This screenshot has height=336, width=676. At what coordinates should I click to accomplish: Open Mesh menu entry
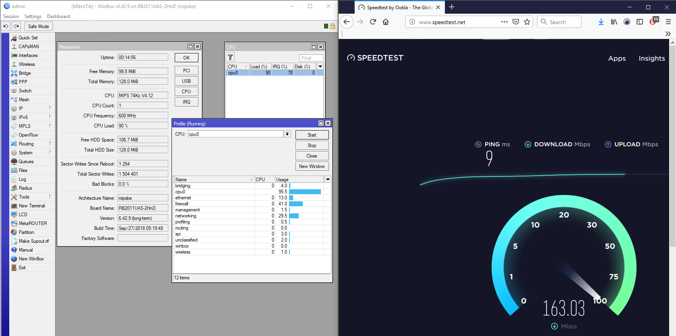click(24, 100)
